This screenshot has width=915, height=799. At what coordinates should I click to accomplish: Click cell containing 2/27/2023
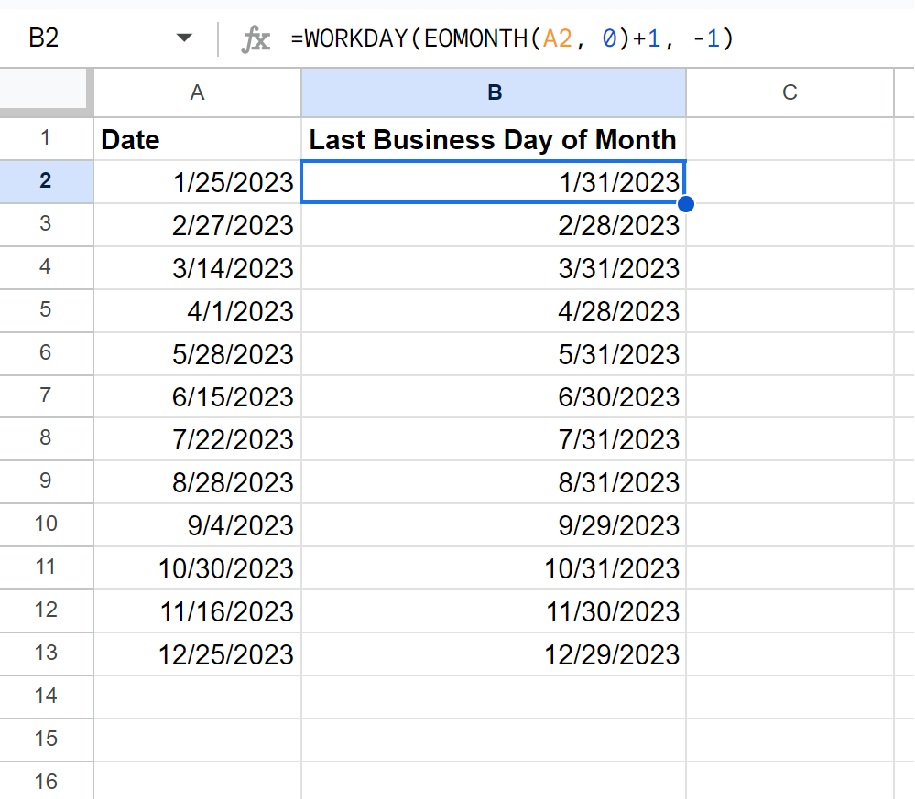click(x=197, y=224)
